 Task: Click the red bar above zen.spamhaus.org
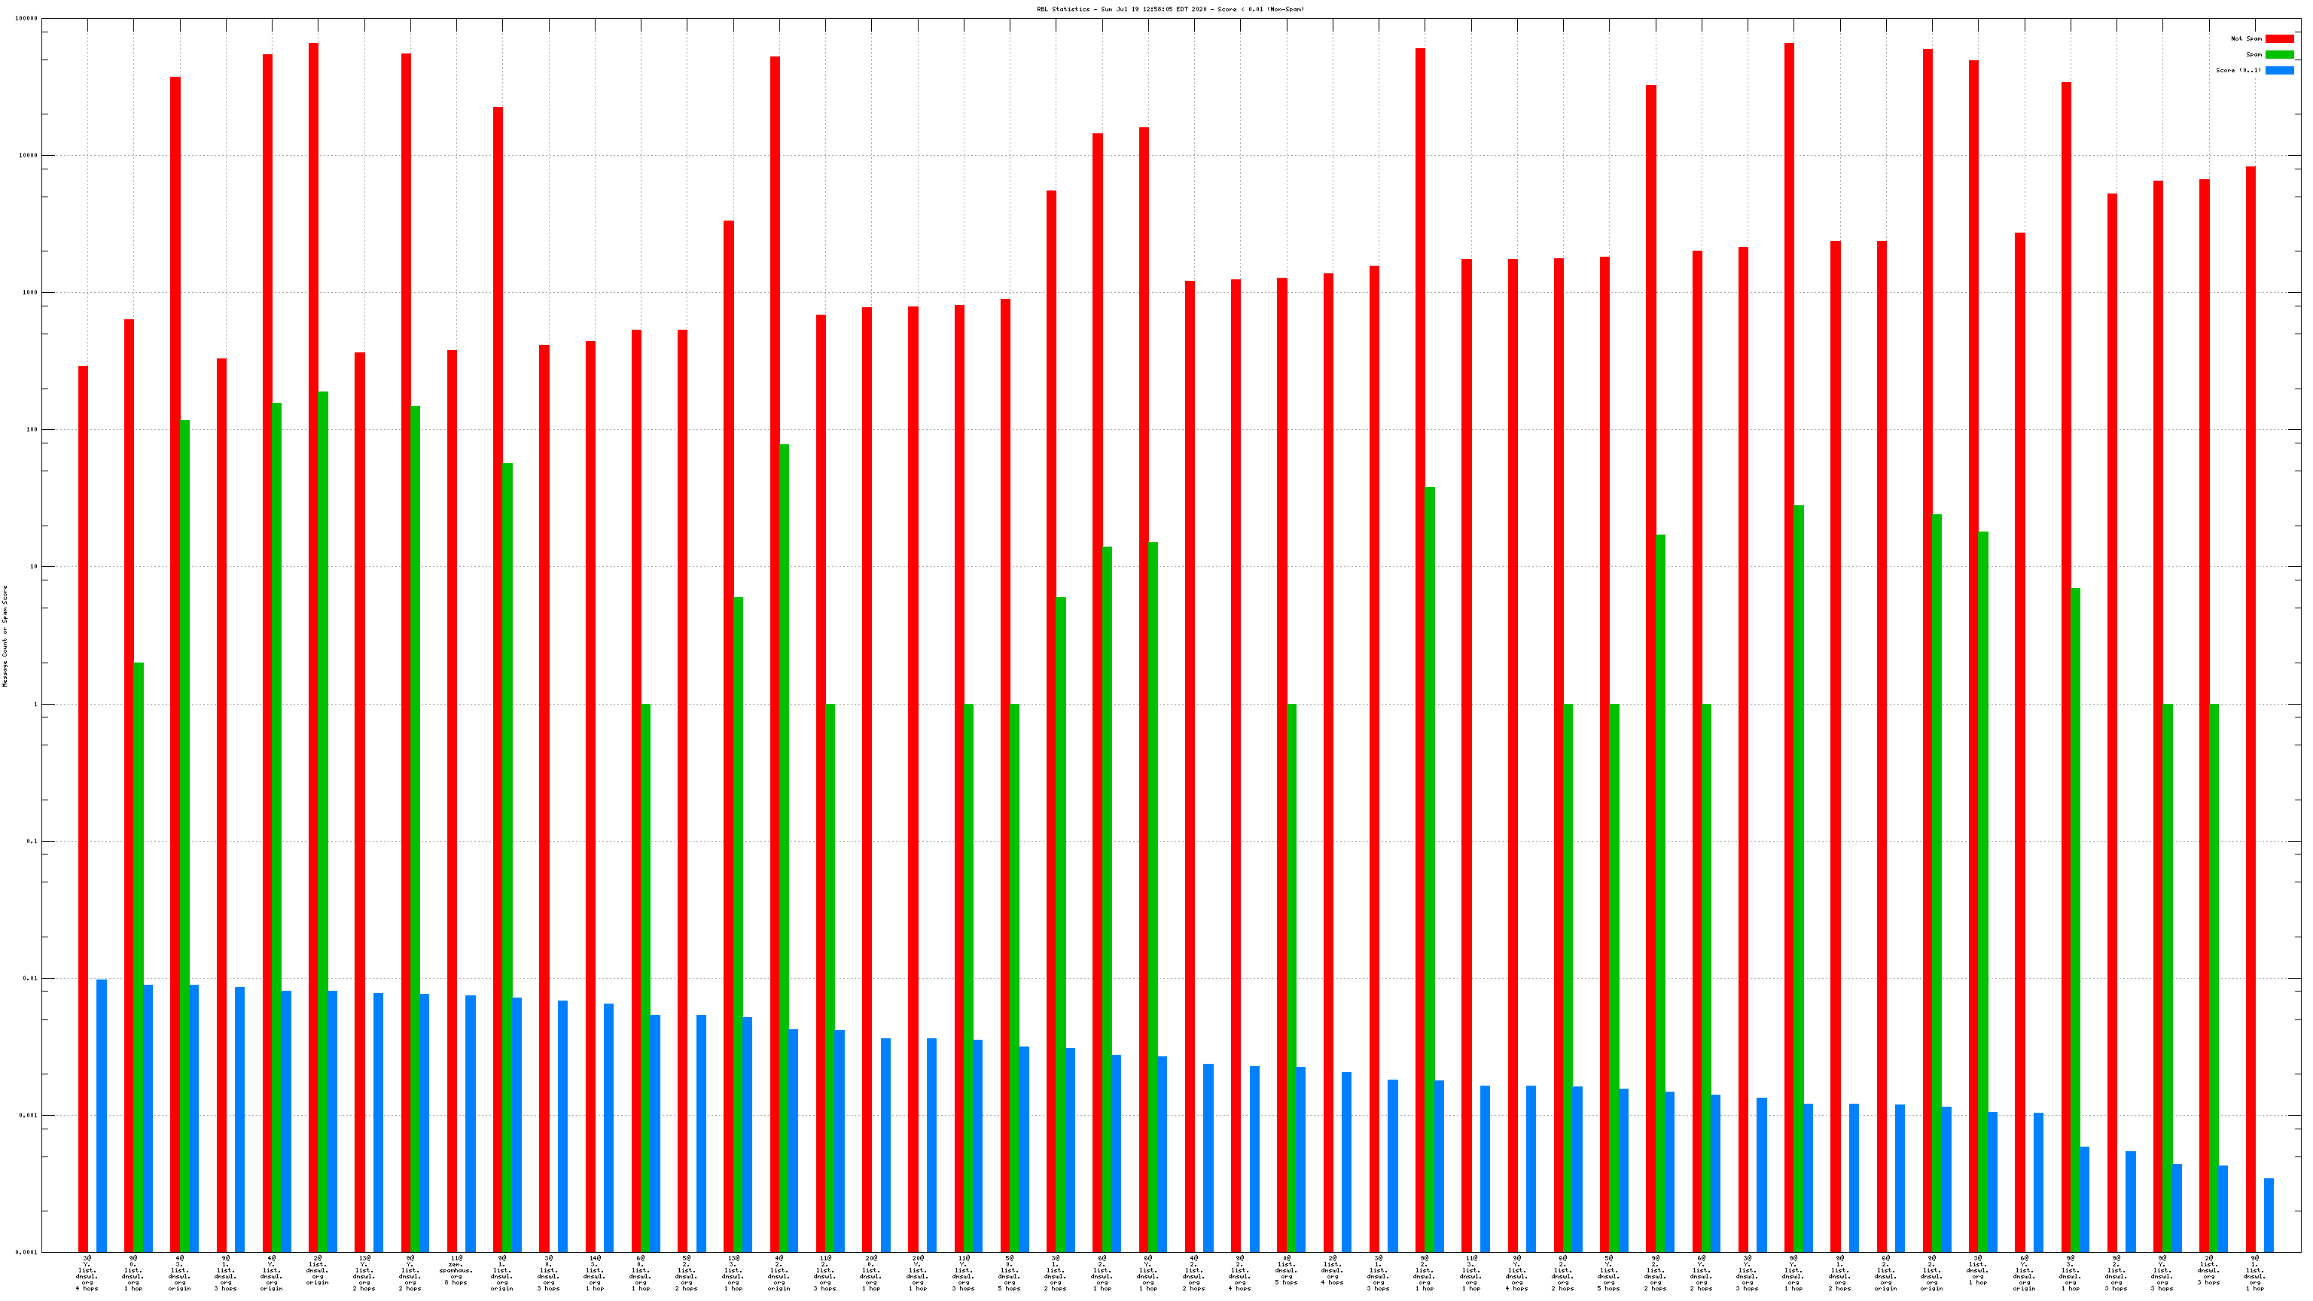(x=452, y=799)
